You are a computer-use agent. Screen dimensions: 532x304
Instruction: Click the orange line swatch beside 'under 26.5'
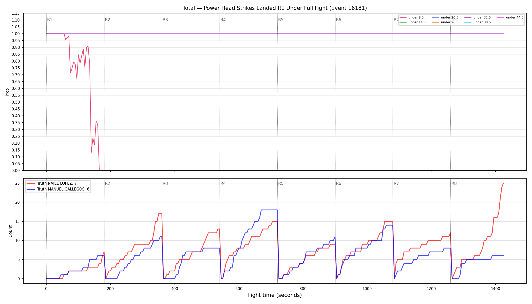coord(435,22)
